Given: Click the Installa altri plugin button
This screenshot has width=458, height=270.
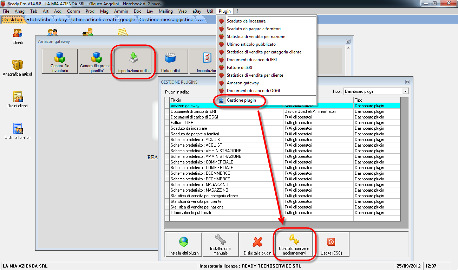Looking at the screenshot, I should click(184, 244).
